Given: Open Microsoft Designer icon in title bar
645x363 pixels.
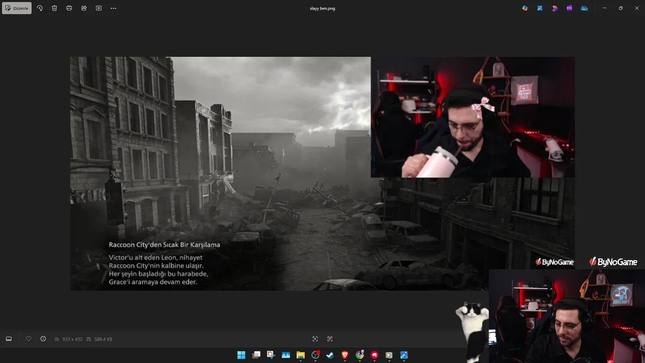Looking at the screenshot, I should tap(555, 8).
